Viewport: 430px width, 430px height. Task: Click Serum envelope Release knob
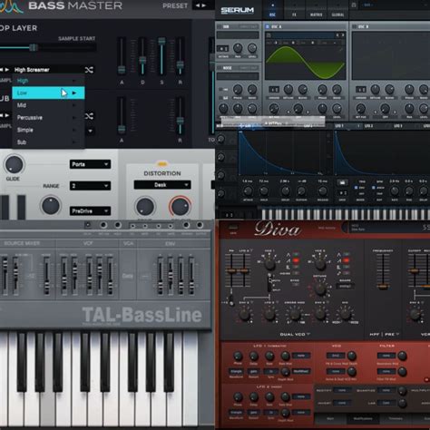[322, 191]
